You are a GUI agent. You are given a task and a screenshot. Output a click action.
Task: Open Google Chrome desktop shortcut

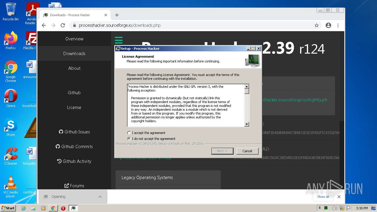[11, 72]
